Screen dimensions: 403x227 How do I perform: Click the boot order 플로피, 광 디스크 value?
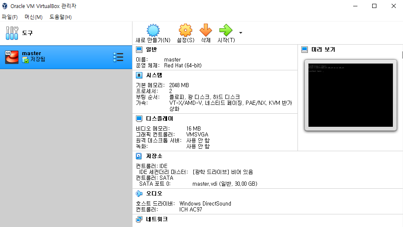pyautogui.click(x=205, y=97)
